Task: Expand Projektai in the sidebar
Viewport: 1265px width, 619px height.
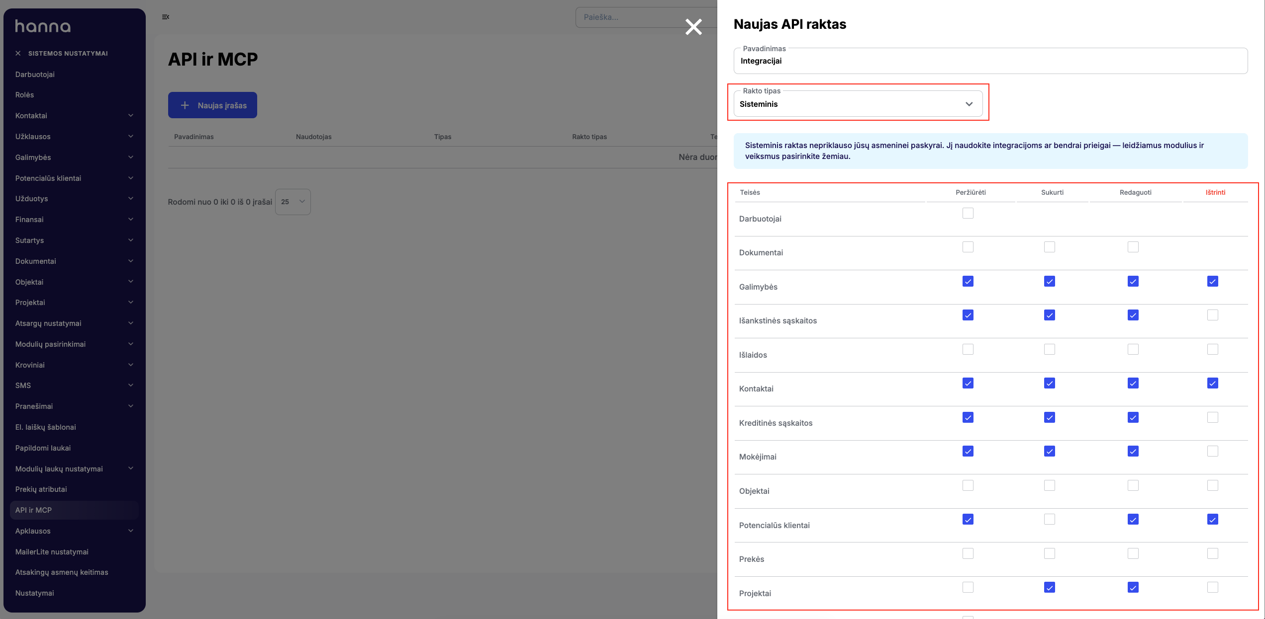Action: (74, 303)
